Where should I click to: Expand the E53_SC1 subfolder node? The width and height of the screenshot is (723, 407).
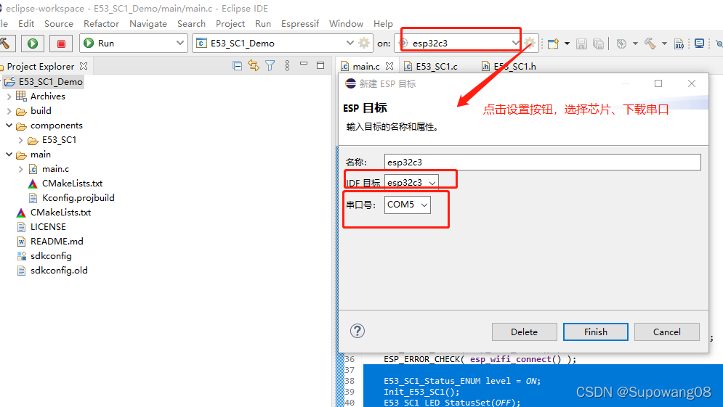click(x=21, y=140)
